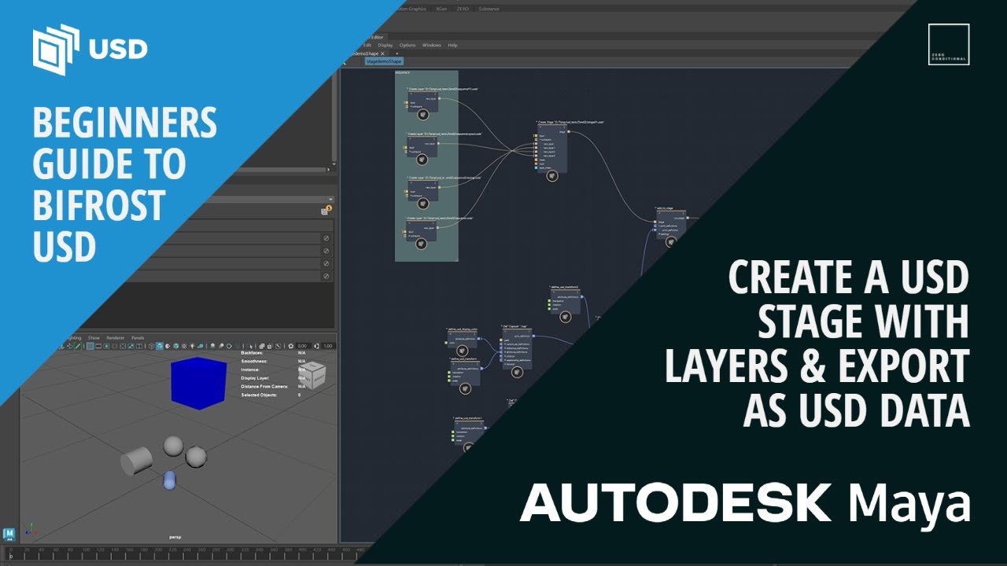This screenshot has height=566, width=1007.
Task: Click the layer icon with orange badge
Action: pos(325,211)
